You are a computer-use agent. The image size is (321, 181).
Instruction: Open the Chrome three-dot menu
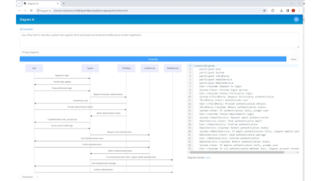click(x=299, y=11)
